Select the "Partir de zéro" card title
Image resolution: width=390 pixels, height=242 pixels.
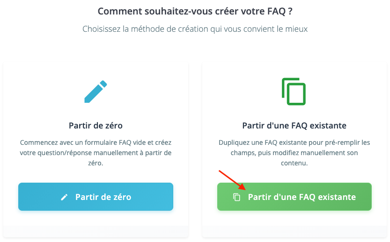pos(96,126)
